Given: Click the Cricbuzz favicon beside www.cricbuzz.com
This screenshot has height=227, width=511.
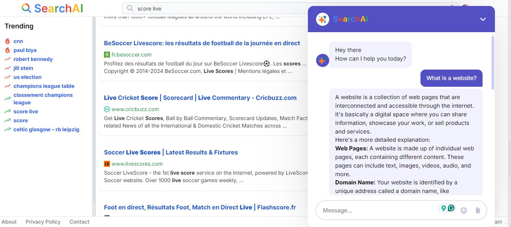Looking at the screenshot, I should (x=107, y=109).
